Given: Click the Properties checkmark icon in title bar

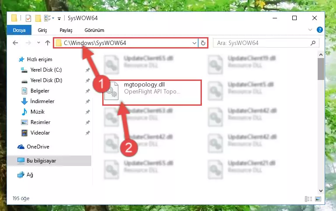Looking at the screenshot, I should point(28,18).
